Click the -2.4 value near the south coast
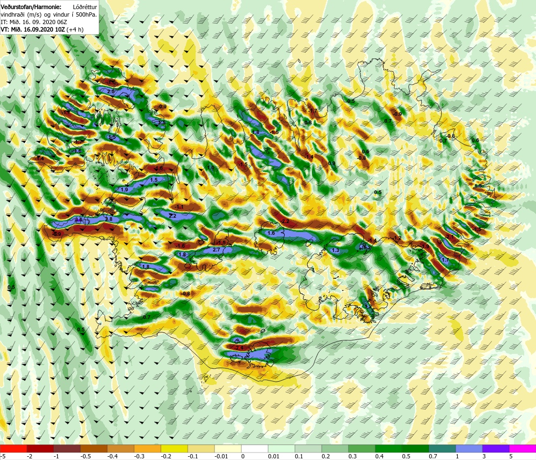The width and height of the screenshot is (536, 460). 239,348
